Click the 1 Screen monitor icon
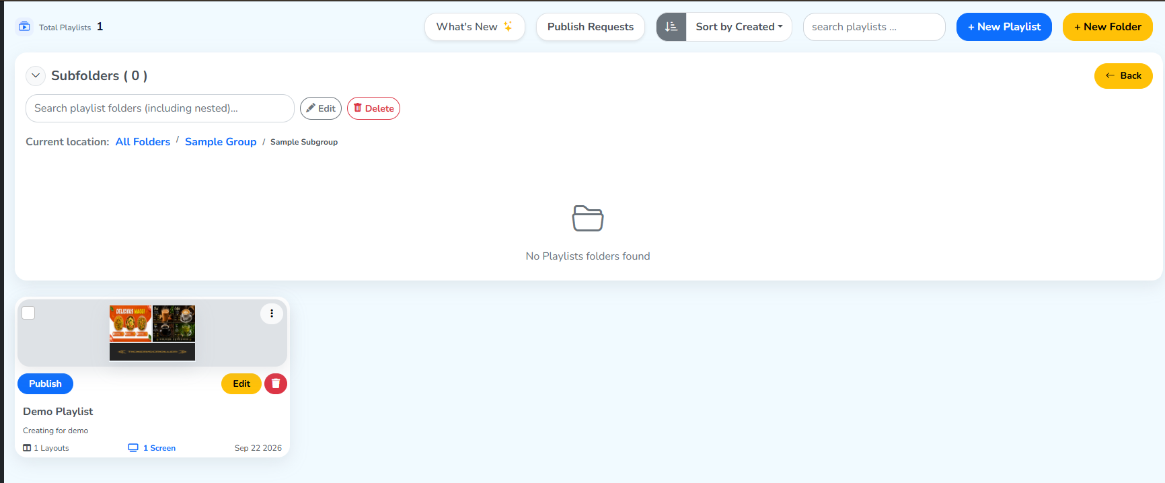The image size is (1165, 483). coord(133,448)
